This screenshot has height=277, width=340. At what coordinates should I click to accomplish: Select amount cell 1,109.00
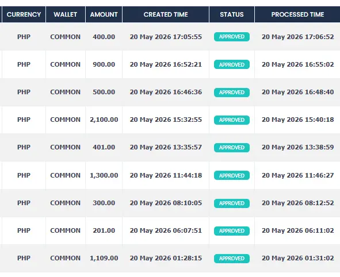coord(104,258)
